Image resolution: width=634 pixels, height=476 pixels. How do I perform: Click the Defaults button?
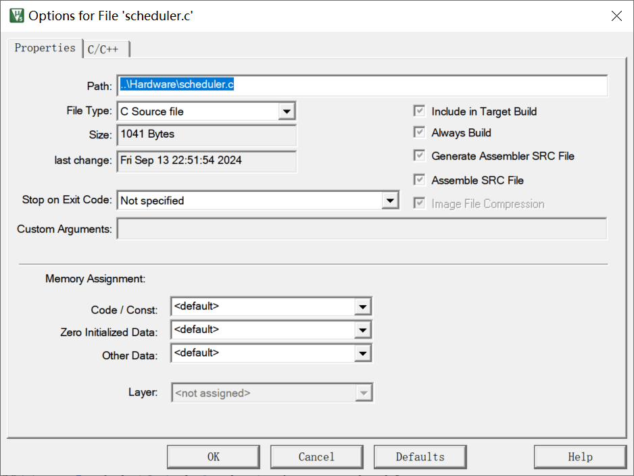420,457
